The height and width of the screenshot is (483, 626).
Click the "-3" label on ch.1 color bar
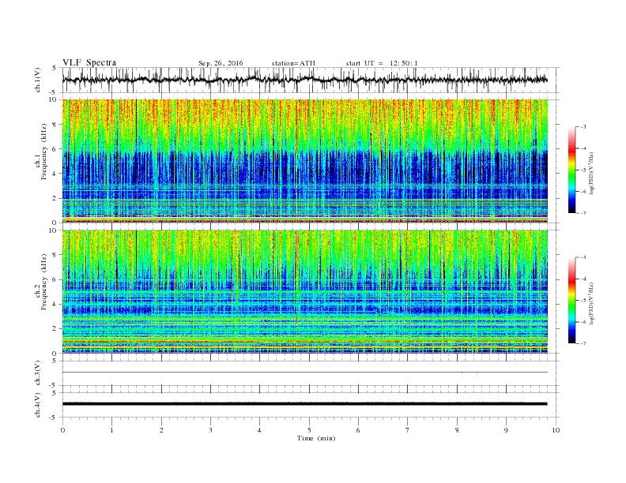point(583,127)
